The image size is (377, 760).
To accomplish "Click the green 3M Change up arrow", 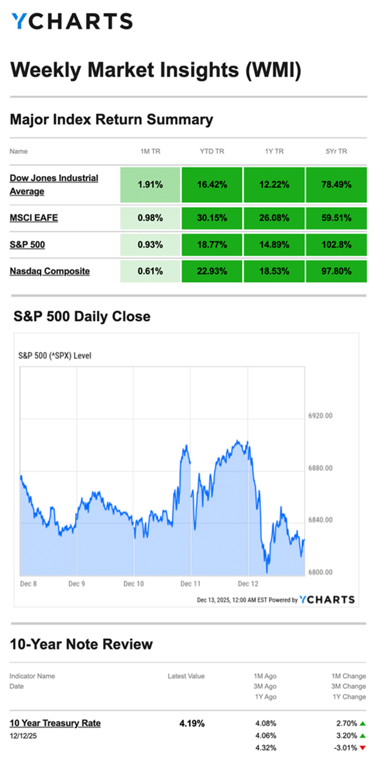I will [x=362, y=736].
